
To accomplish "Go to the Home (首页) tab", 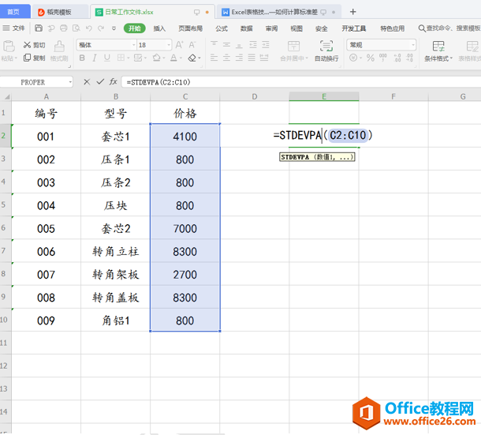I will tap(13, 12).
